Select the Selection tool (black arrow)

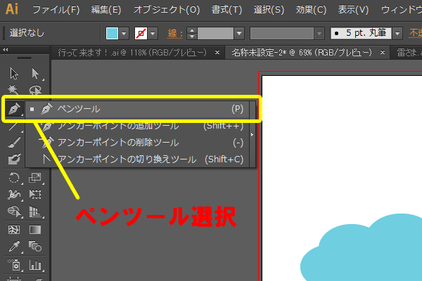click(14, 74)
